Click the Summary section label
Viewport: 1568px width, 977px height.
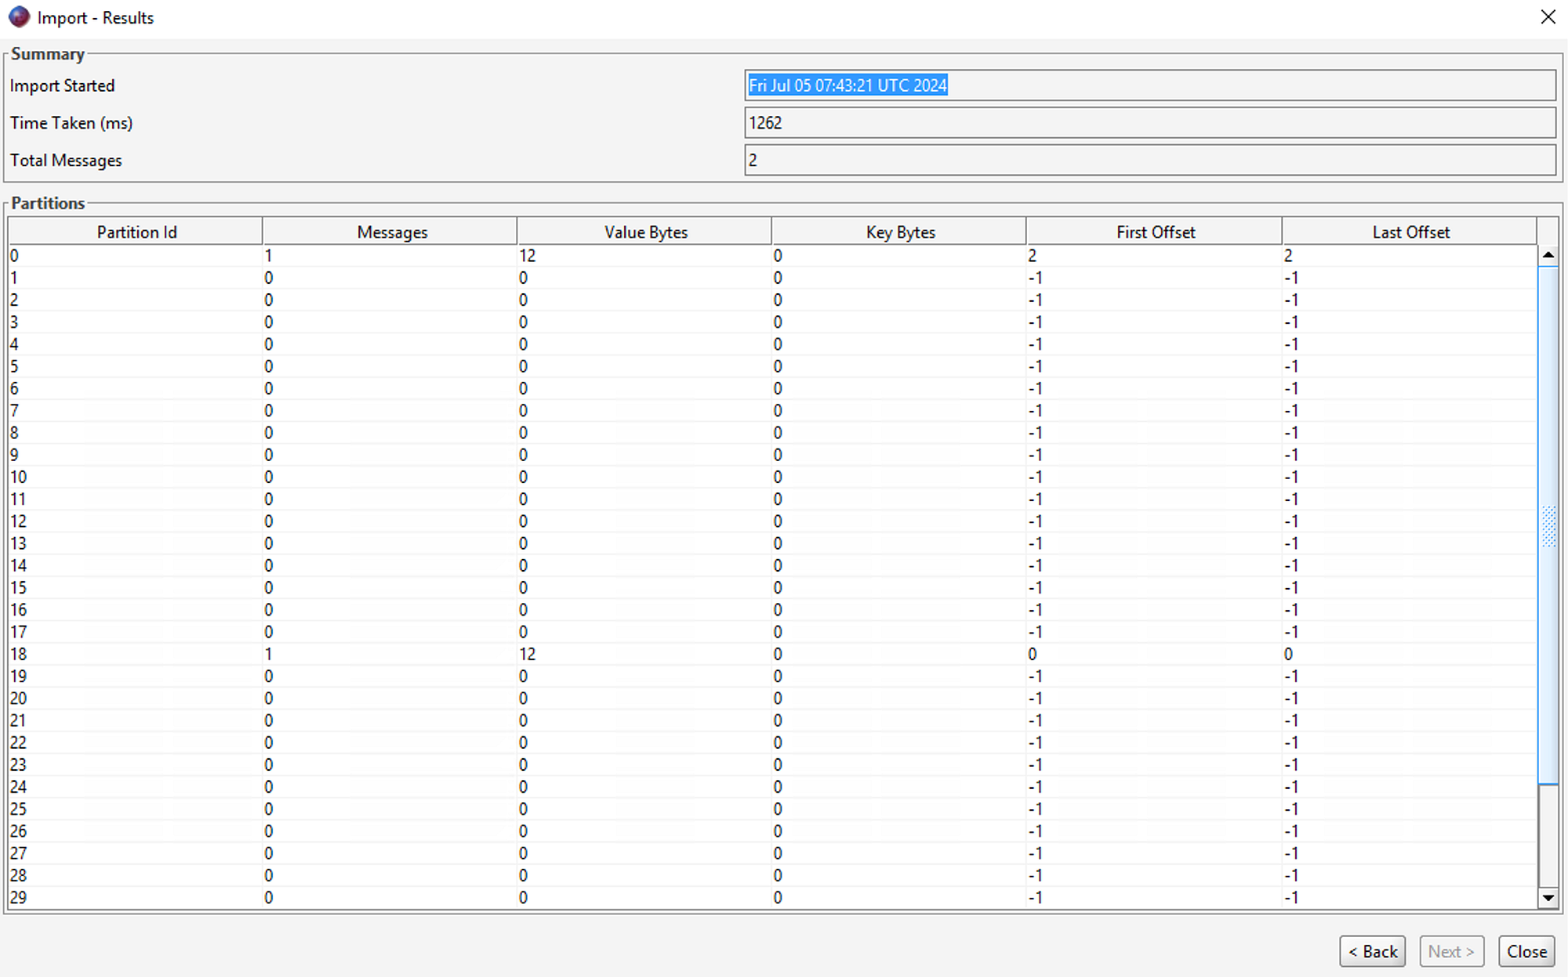coord(48,54)
